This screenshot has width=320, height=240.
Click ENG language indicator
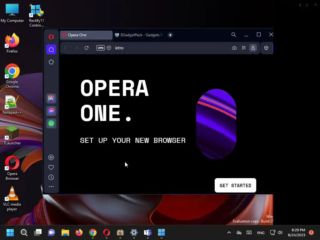(x=261, y=232)
